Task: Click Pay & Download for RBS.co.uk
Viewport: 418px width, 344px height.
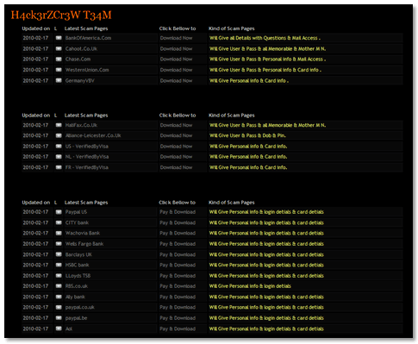Action: point(178,286)
